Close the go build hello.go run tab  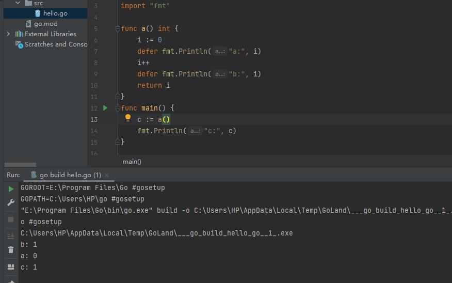tap(107, 175)
